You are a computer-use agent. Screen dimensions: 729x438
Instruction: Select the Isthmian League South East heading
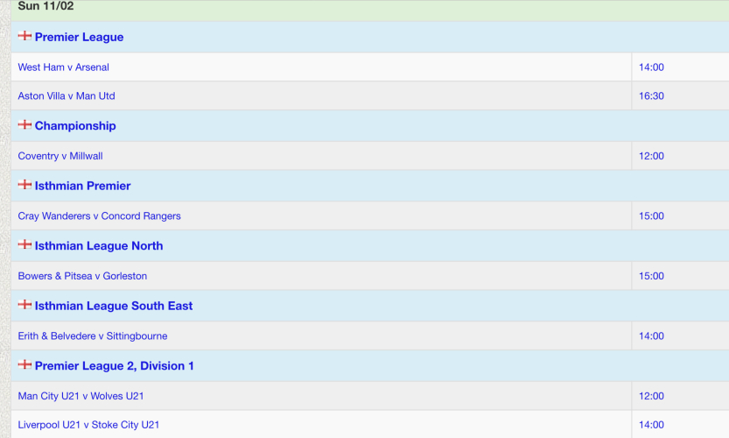(114, 306)
